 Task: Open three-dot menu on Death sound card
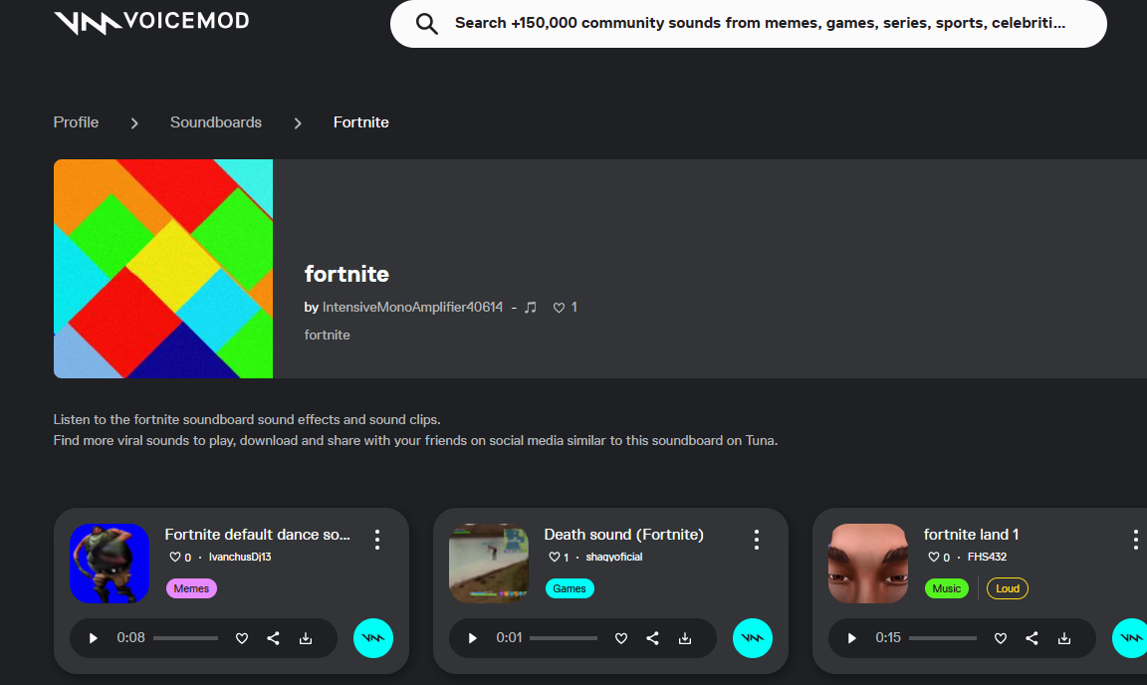point(757,540)
